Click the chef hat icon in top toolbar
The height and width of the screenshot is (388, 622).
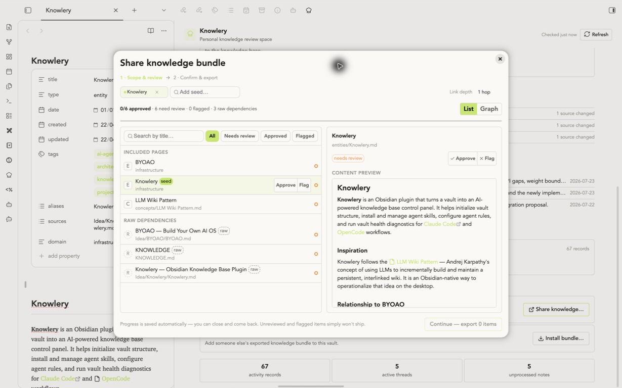(x=309, y=10)
